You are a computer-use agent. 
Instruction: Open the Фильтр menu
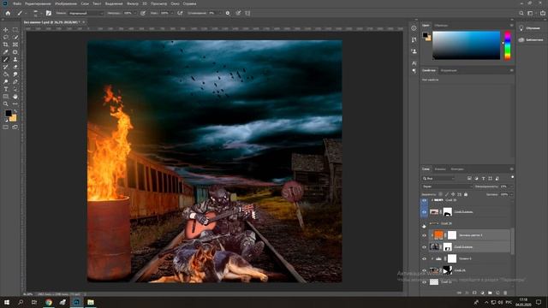(133, 3)
